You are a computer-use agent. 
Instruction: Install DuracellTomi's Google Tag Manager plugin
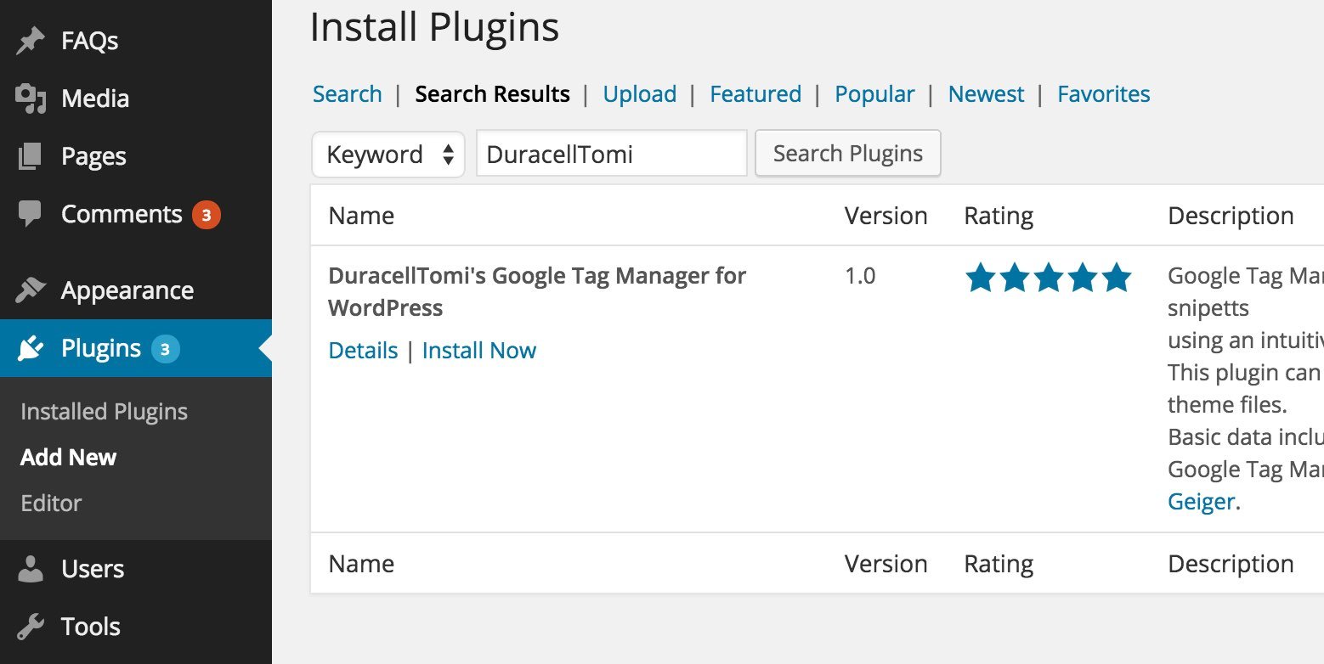pos(479,350)
